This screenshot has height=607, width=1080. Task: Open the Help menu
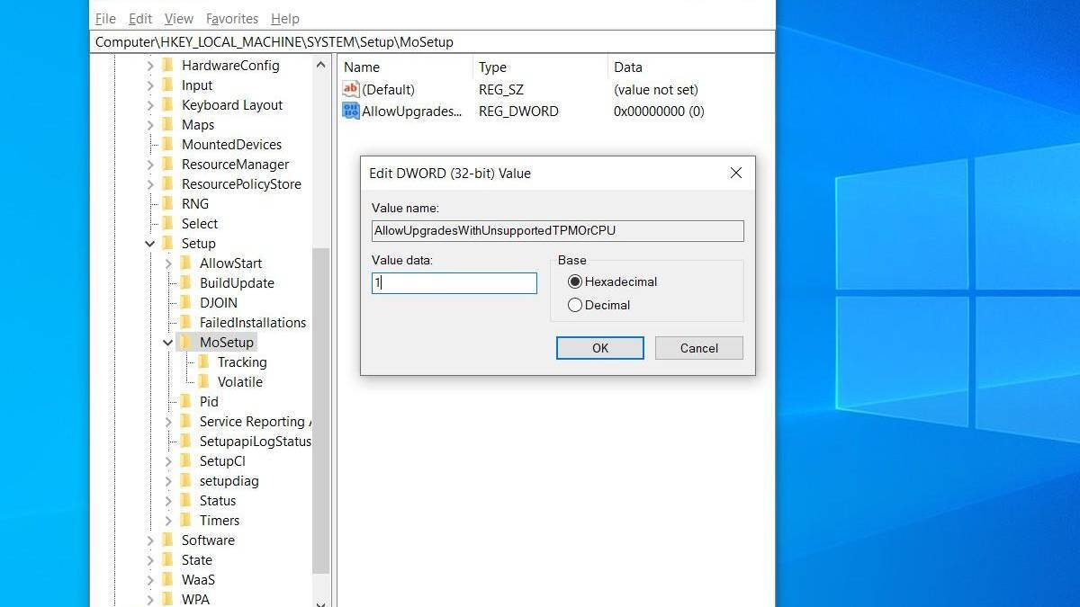(x=285, y=18)
